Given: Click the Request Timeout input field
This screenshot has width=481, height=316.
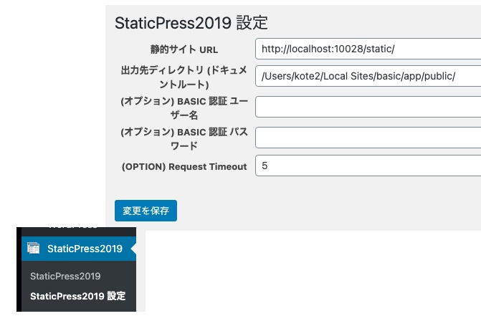Looking at the screenshot, I should coord(368,166).
